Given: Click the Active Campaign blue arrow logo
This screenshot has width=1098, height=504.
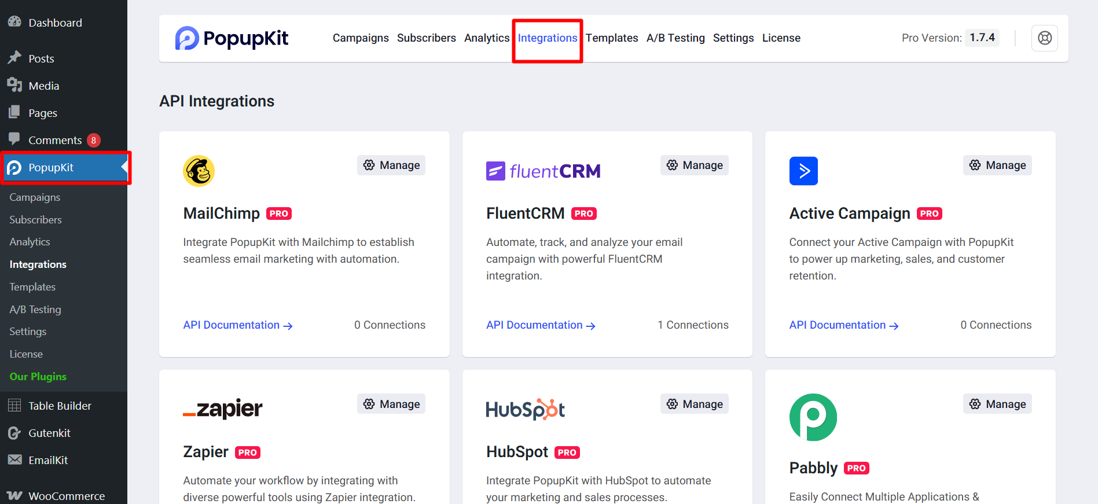Looking at the screenshot, I should coord(803,171).
